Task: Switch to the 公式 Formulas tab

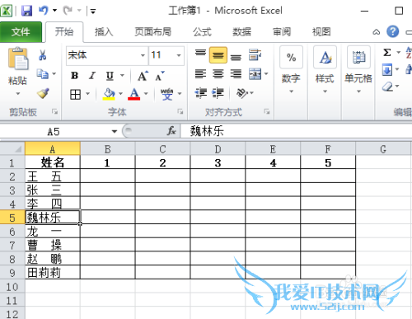Action: tap(202, 32)
